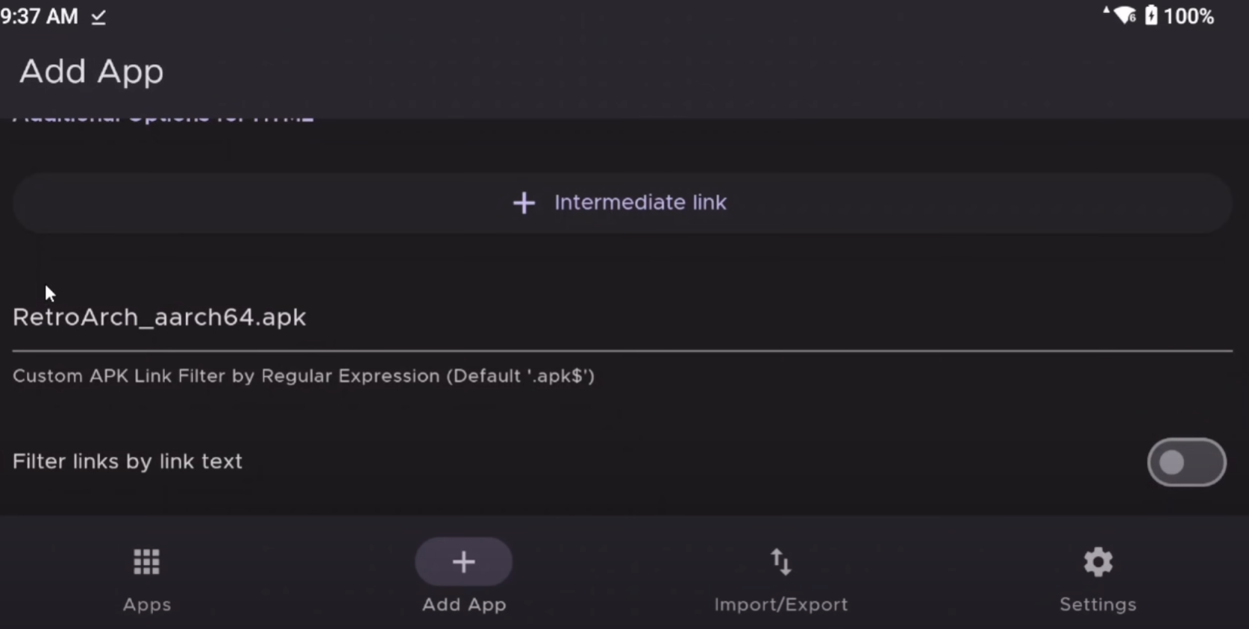Viewport: 1249px width, 629px height.
Task: Click the Add App page title
Action: (x=92, y=72)
